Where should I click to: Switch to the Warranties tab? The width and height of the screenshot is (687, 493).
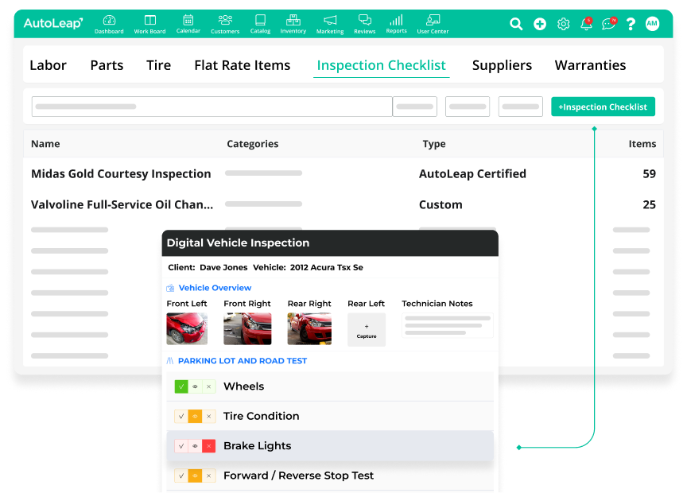(590, 65)
